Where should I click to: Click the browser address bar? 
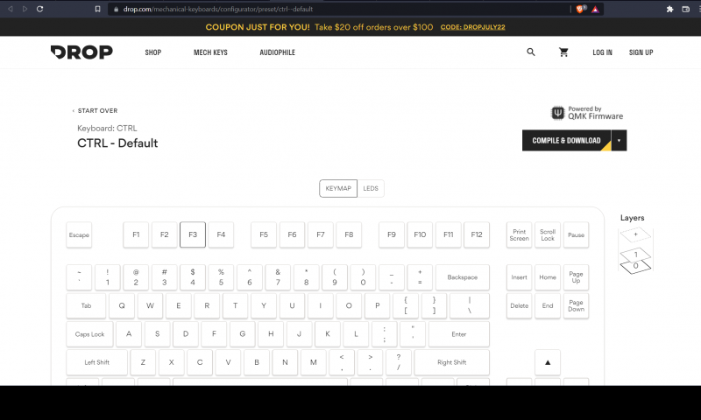340,9
